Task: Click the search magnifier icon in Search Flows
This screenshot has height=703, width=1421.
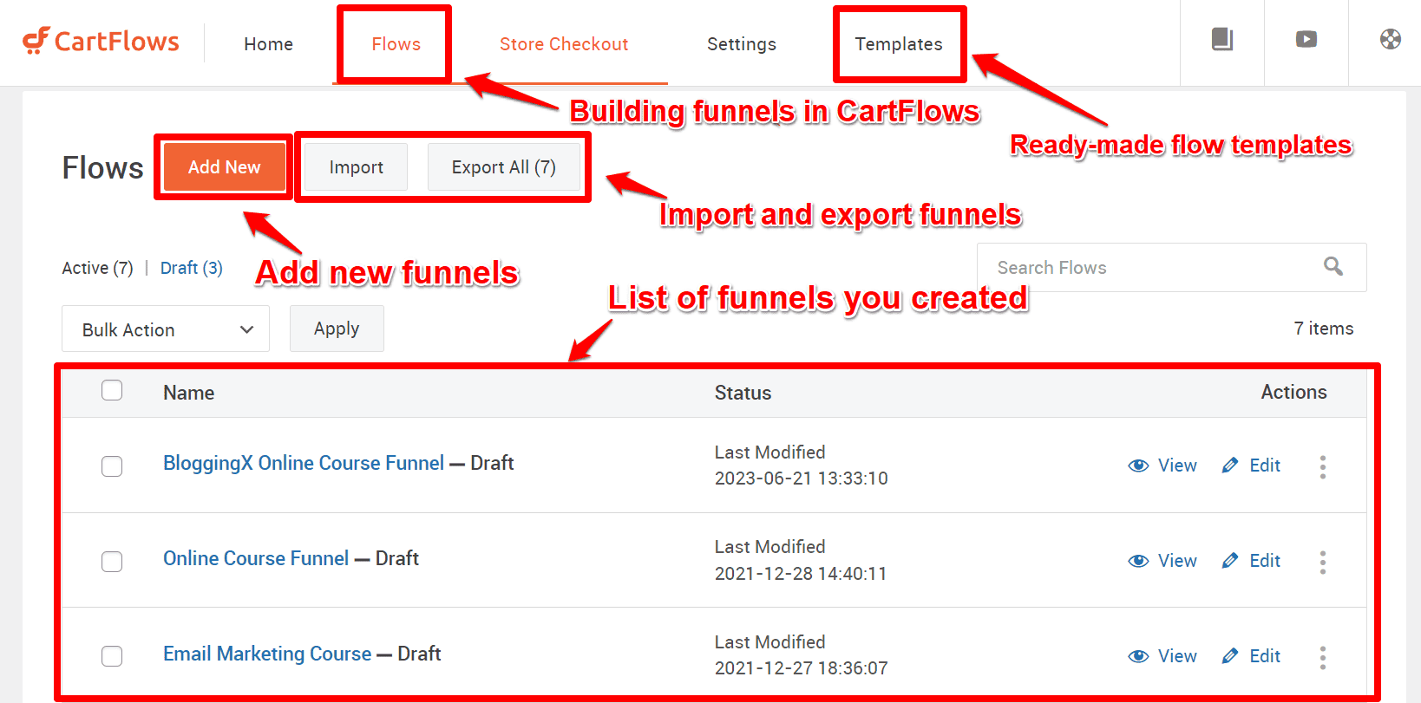Action: click(x=1333, y=266)
